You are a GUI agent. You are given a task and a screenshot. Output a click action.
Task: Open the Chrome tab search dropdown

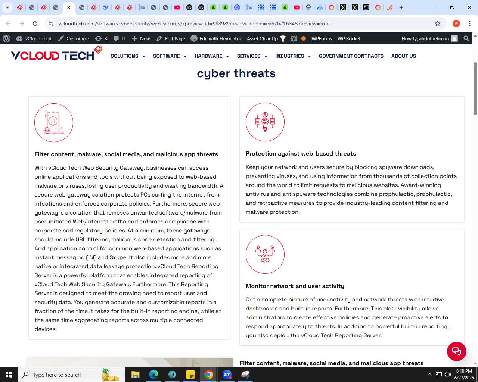coord(7,7)
